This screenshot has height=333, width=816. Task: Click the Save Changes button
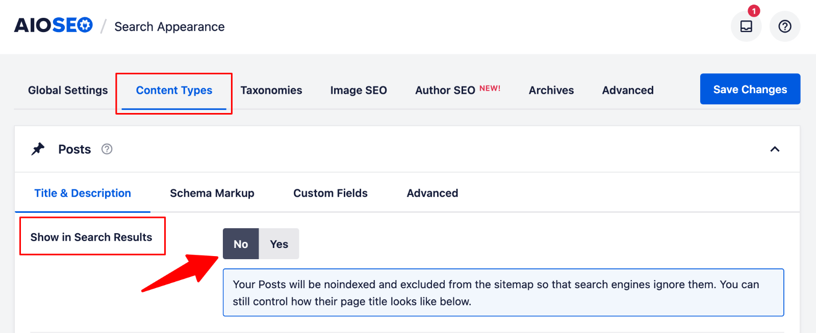[x=750, y=89]
